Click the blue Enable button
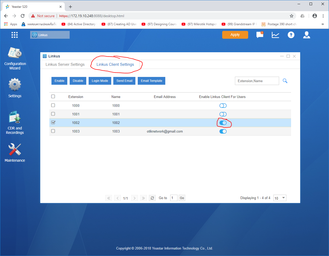The width and height of the screenshot is (329, 256). [x=60, y=81]
